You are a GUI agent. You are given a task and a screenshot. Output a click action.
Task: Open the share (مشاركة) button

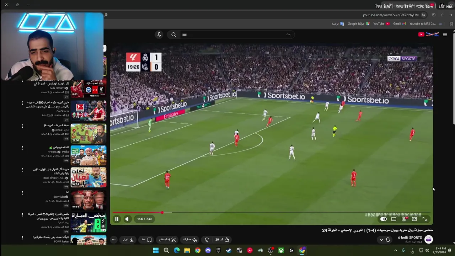pyautogui.click(x=190, y=240)
